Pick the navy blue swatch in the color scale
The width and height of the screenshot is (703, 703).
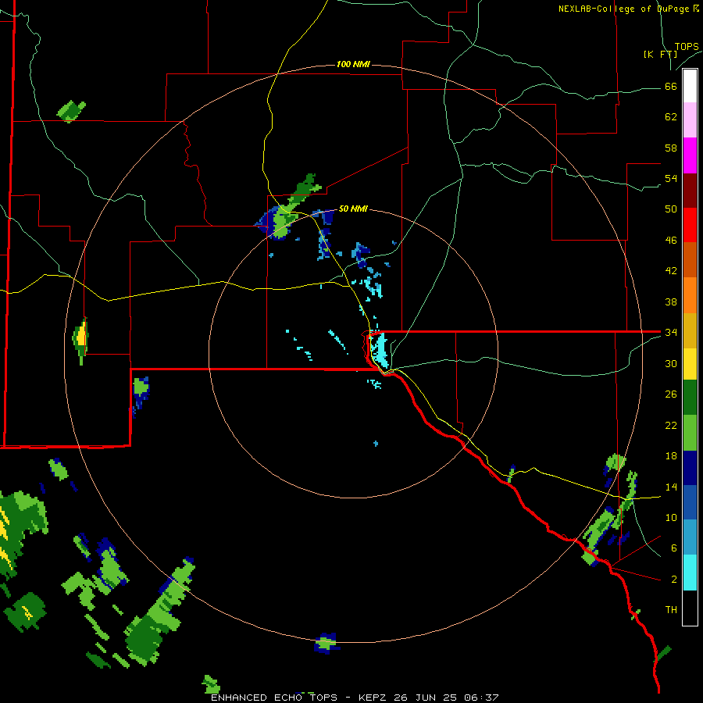[x=690, y=468]
